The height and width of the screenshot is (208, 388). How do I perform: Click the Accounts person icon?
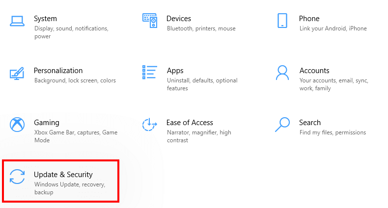tap(282, 73)
